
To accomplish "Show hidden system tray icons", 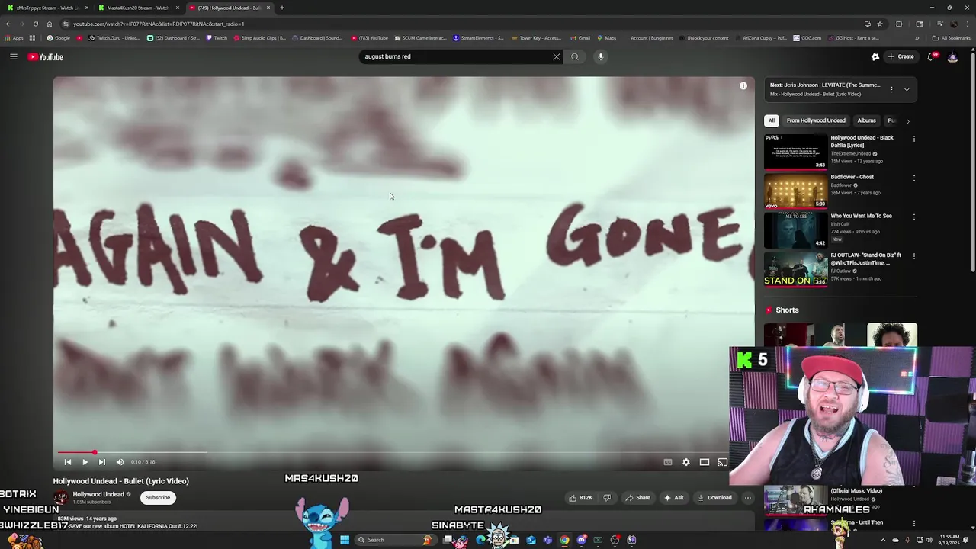I will click(x=884, y=540).
